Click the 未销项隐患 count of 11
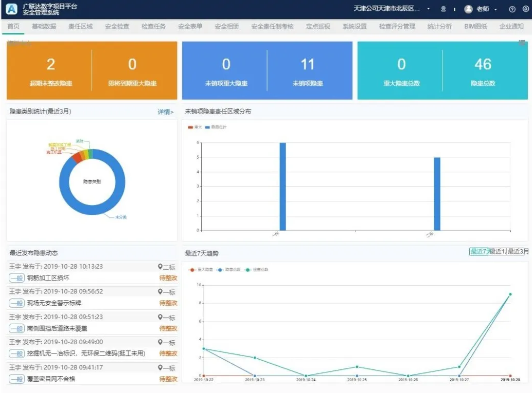The width and height of the screenshot is (532, 393). pyautogui.click(x=308, y=64)
